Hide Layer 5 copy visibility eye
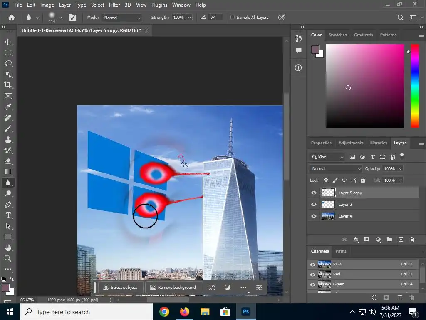The height and width of the screenshot is (320, 426). click(314, 192)
